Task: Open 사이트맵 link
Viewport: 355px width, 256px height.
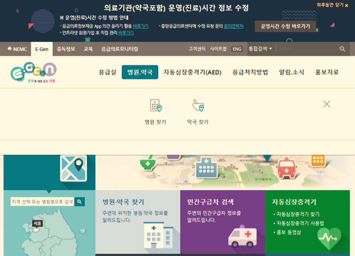Action: tap(218, 49)
